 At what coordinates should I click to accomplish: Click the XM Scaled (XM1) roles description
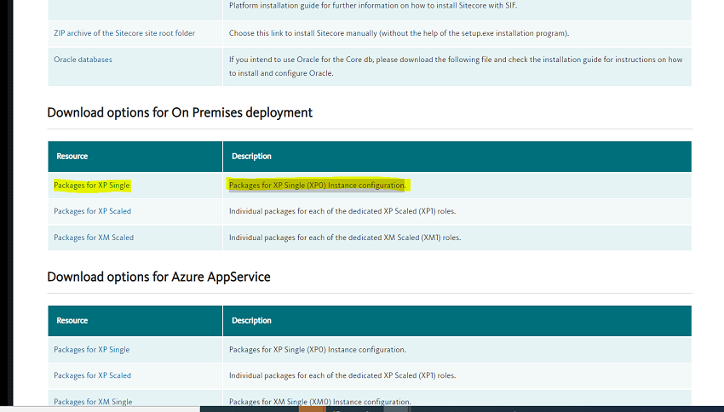coord(344,237)
